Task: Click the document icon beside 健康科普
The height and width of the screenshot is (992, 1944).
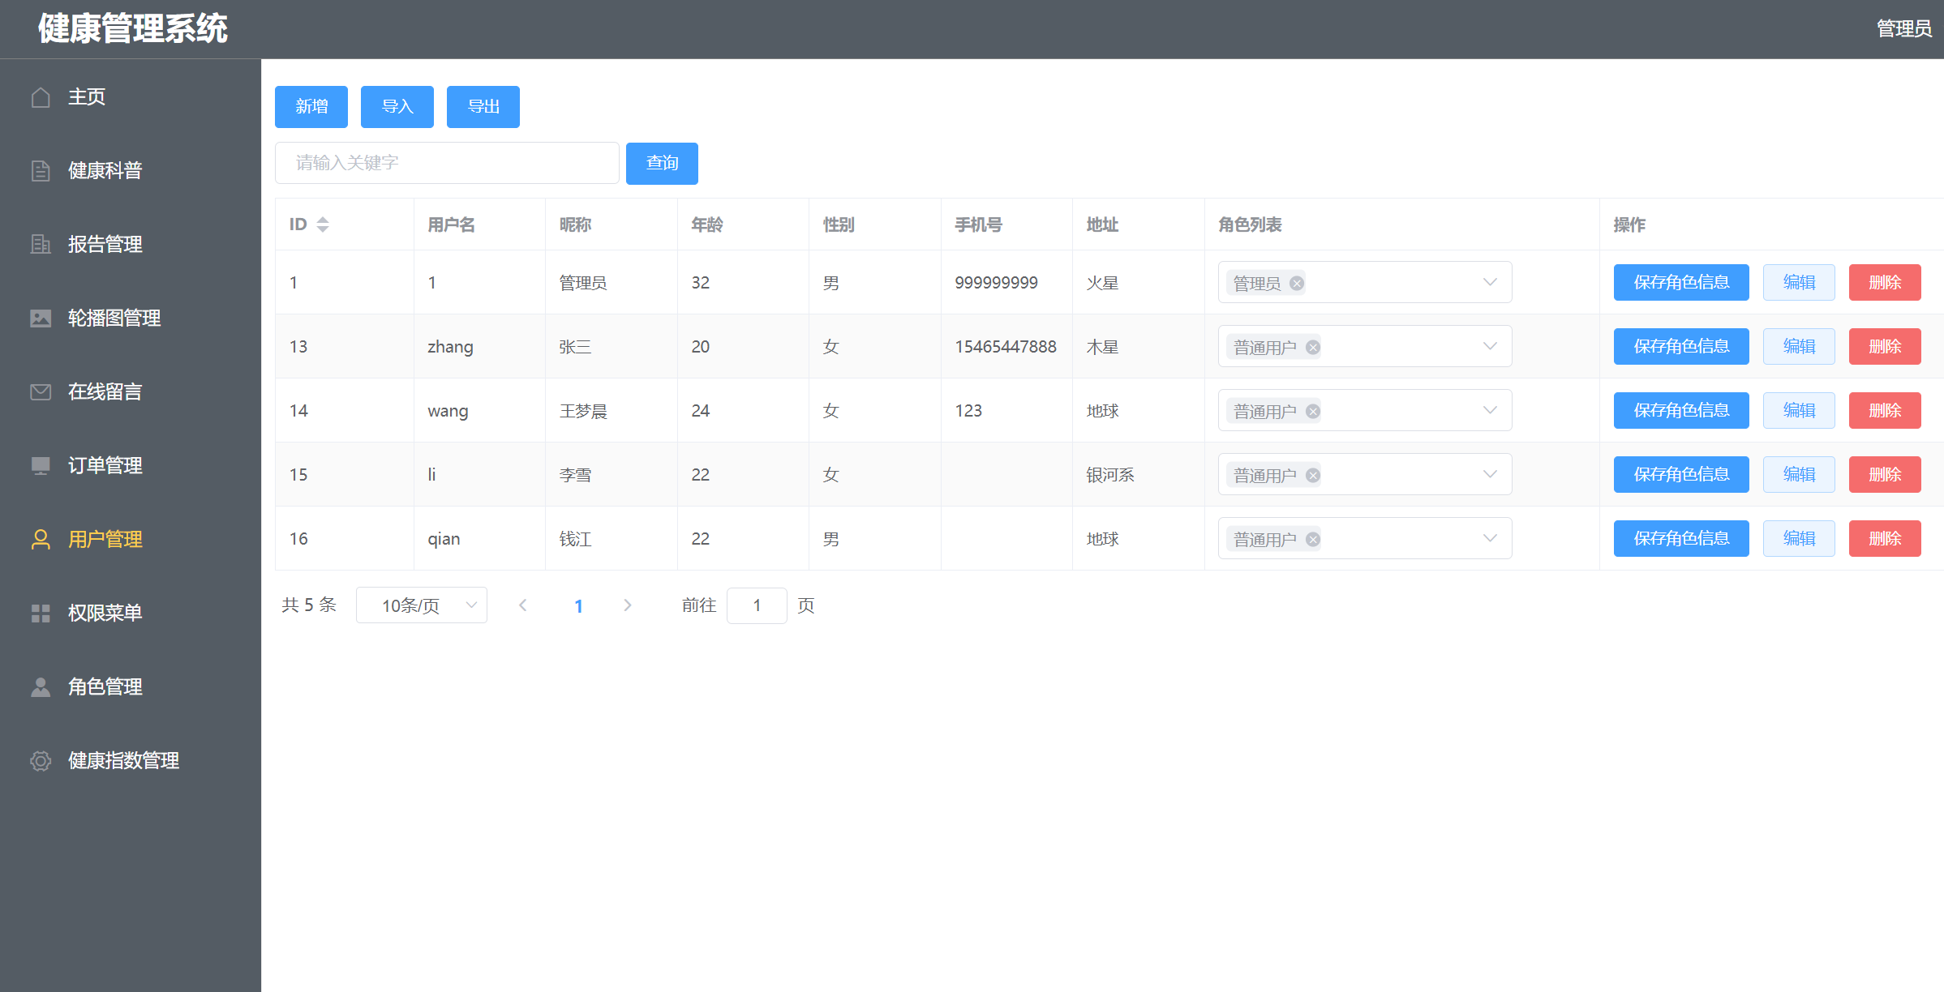Action: tap(41, 171)
